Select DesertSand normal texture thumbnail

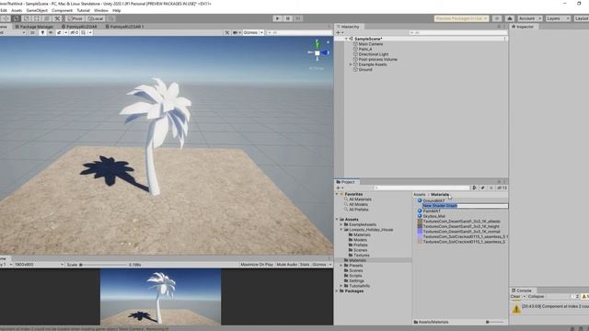[x=420, y=232]
